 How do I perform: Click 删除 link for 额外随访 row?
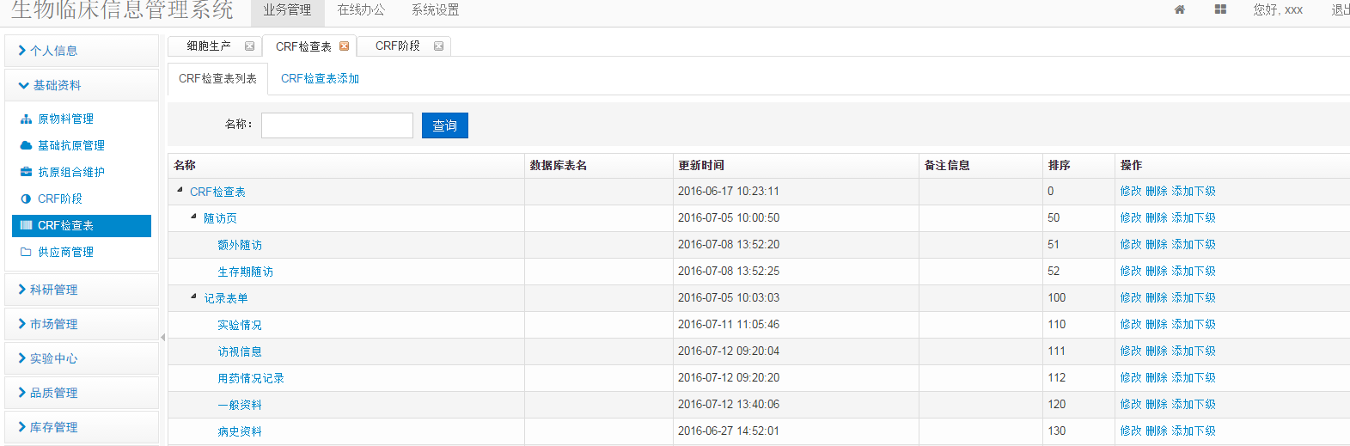1156,245
